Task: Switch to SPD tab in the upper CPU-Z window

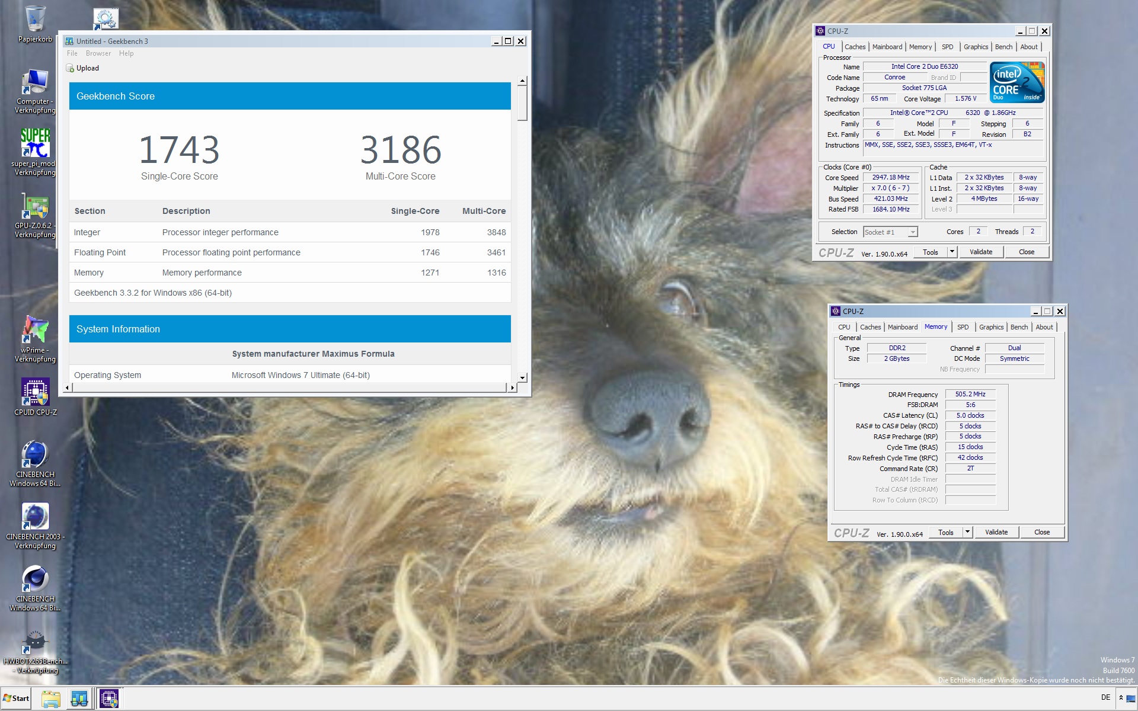Action: (x=948, y=47)
